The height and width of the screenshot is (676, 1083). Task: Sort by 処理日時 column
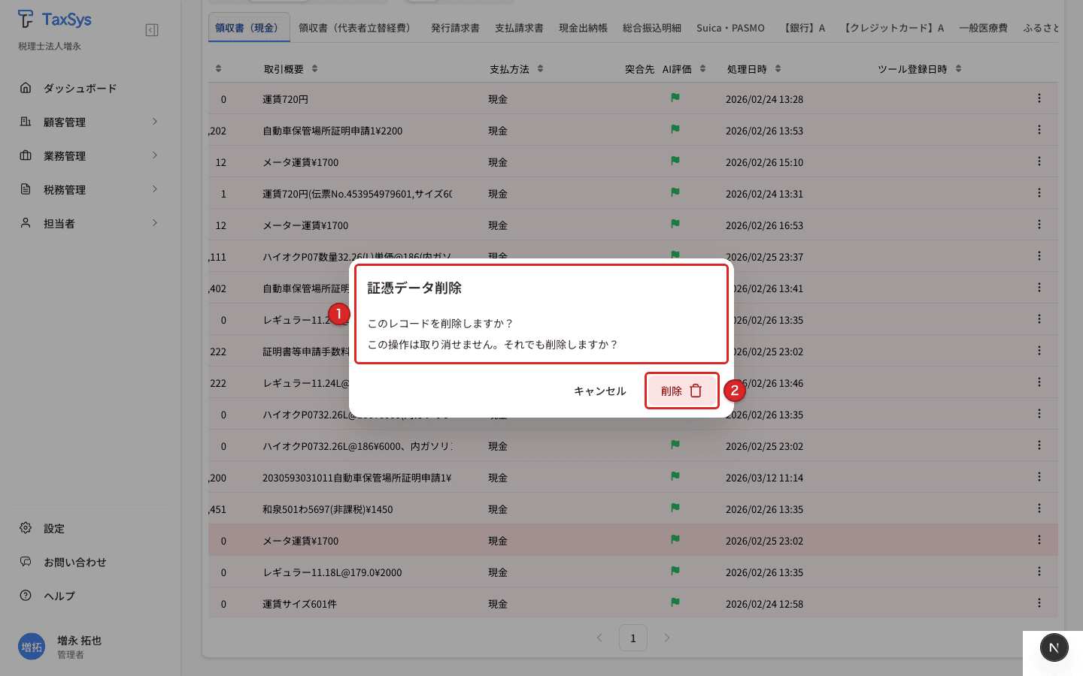tap(778, 69)
